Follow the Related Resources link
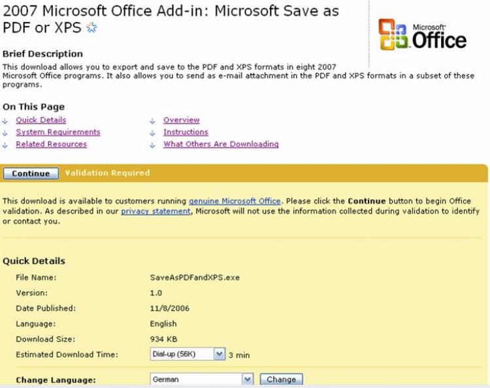Screen dimensions: 490x388 pos(51,144)
